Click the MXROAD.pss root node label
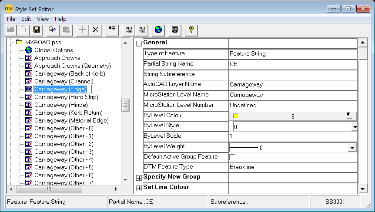The width and height of the screenshot is (375, 212). coord(43,42)
